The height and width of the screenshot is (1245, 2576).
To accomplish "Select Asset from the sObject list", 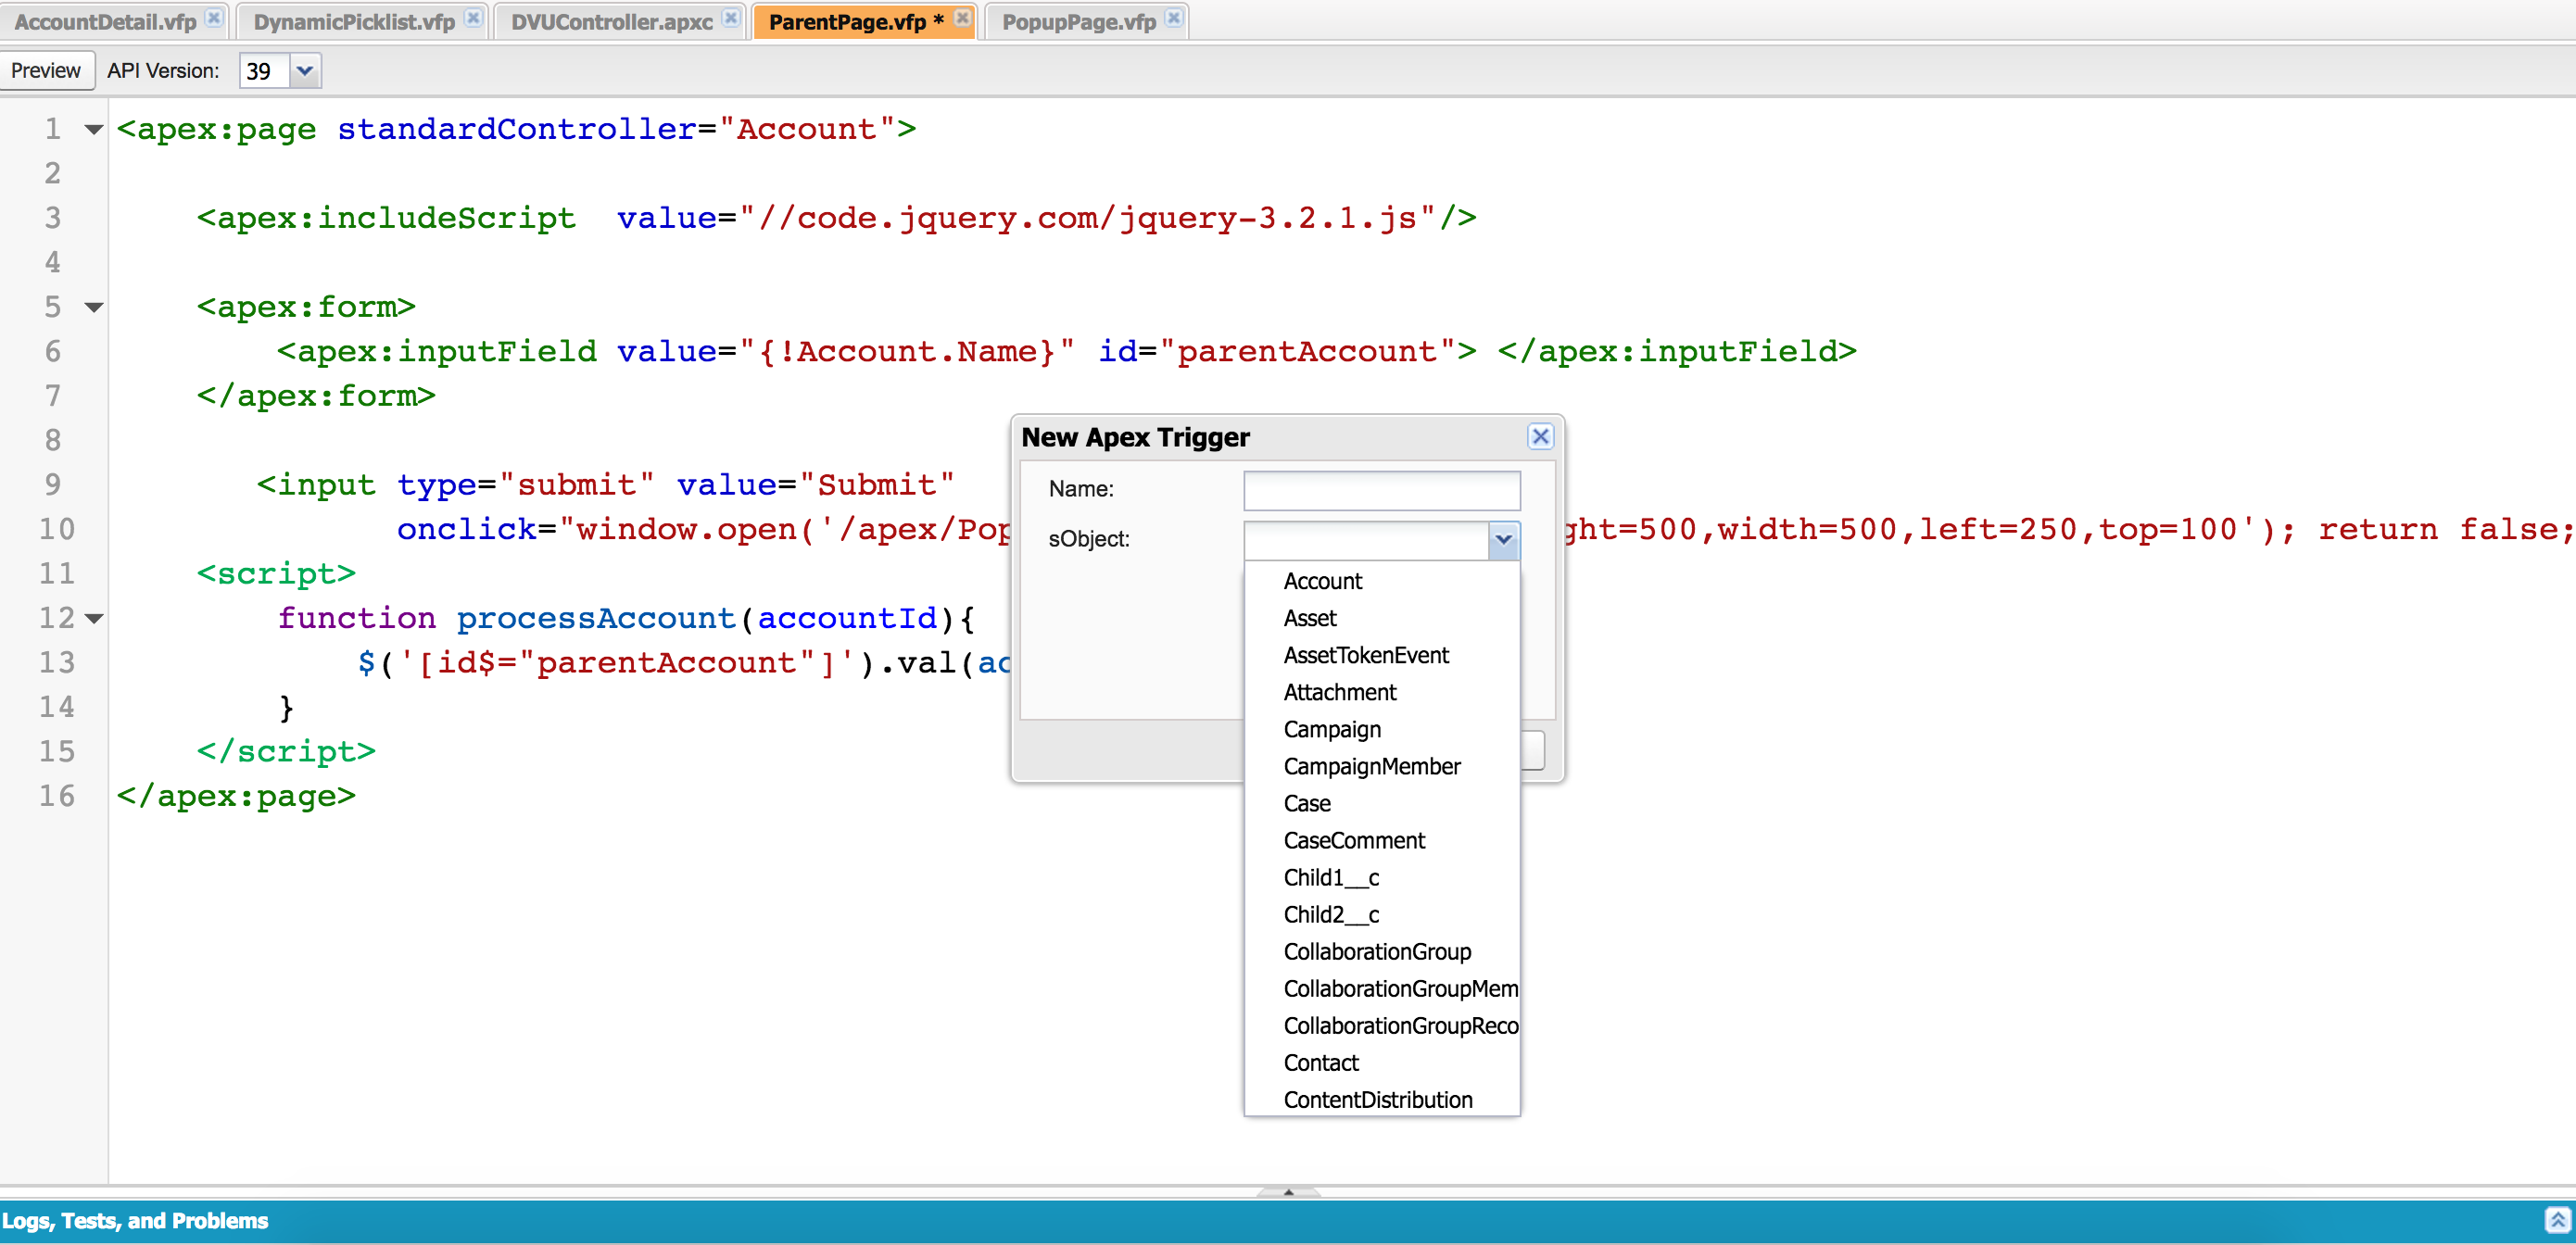I will pyautogui.click(x=1381, y=618).
